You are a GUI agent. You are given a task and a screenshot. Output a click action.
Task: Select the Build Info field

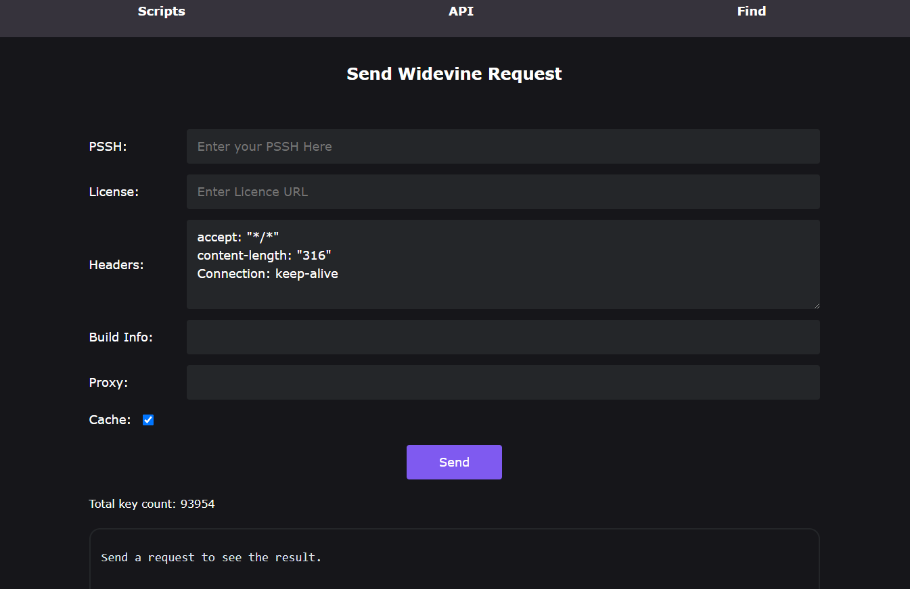tap(503, 337)
